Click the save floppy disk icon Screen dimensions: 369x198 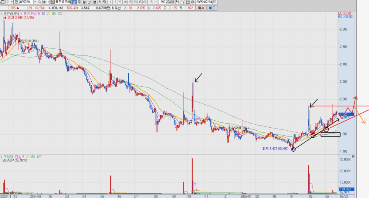click(x=187, y=2)
